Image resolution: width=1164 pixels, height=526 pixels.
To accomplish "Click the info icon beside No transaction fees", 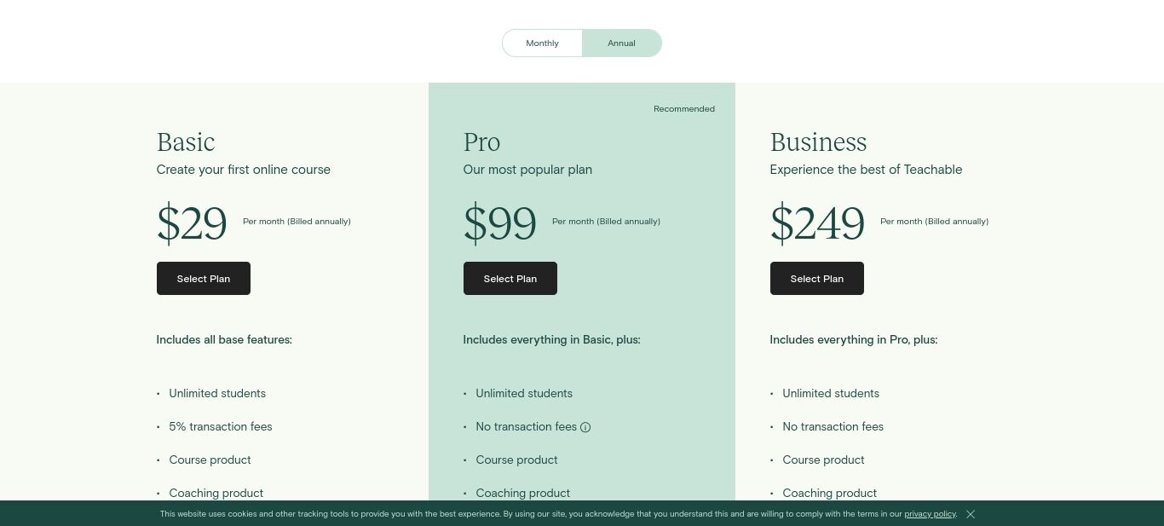I will click(x=585, y=427).
